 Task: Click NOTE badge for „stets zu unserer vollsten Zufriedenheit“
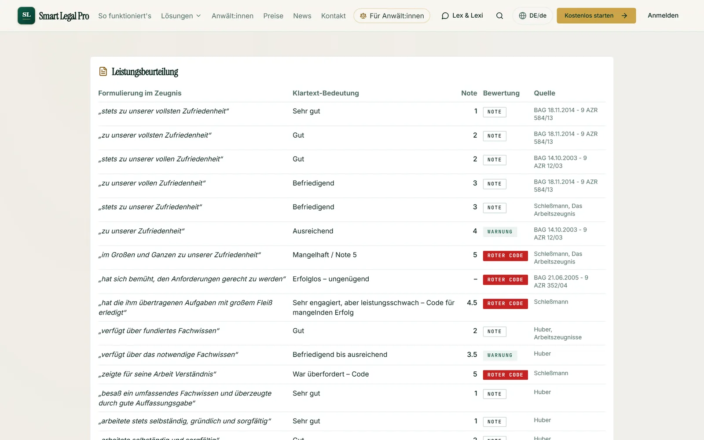pyautogui.click(x=495, y=112)
